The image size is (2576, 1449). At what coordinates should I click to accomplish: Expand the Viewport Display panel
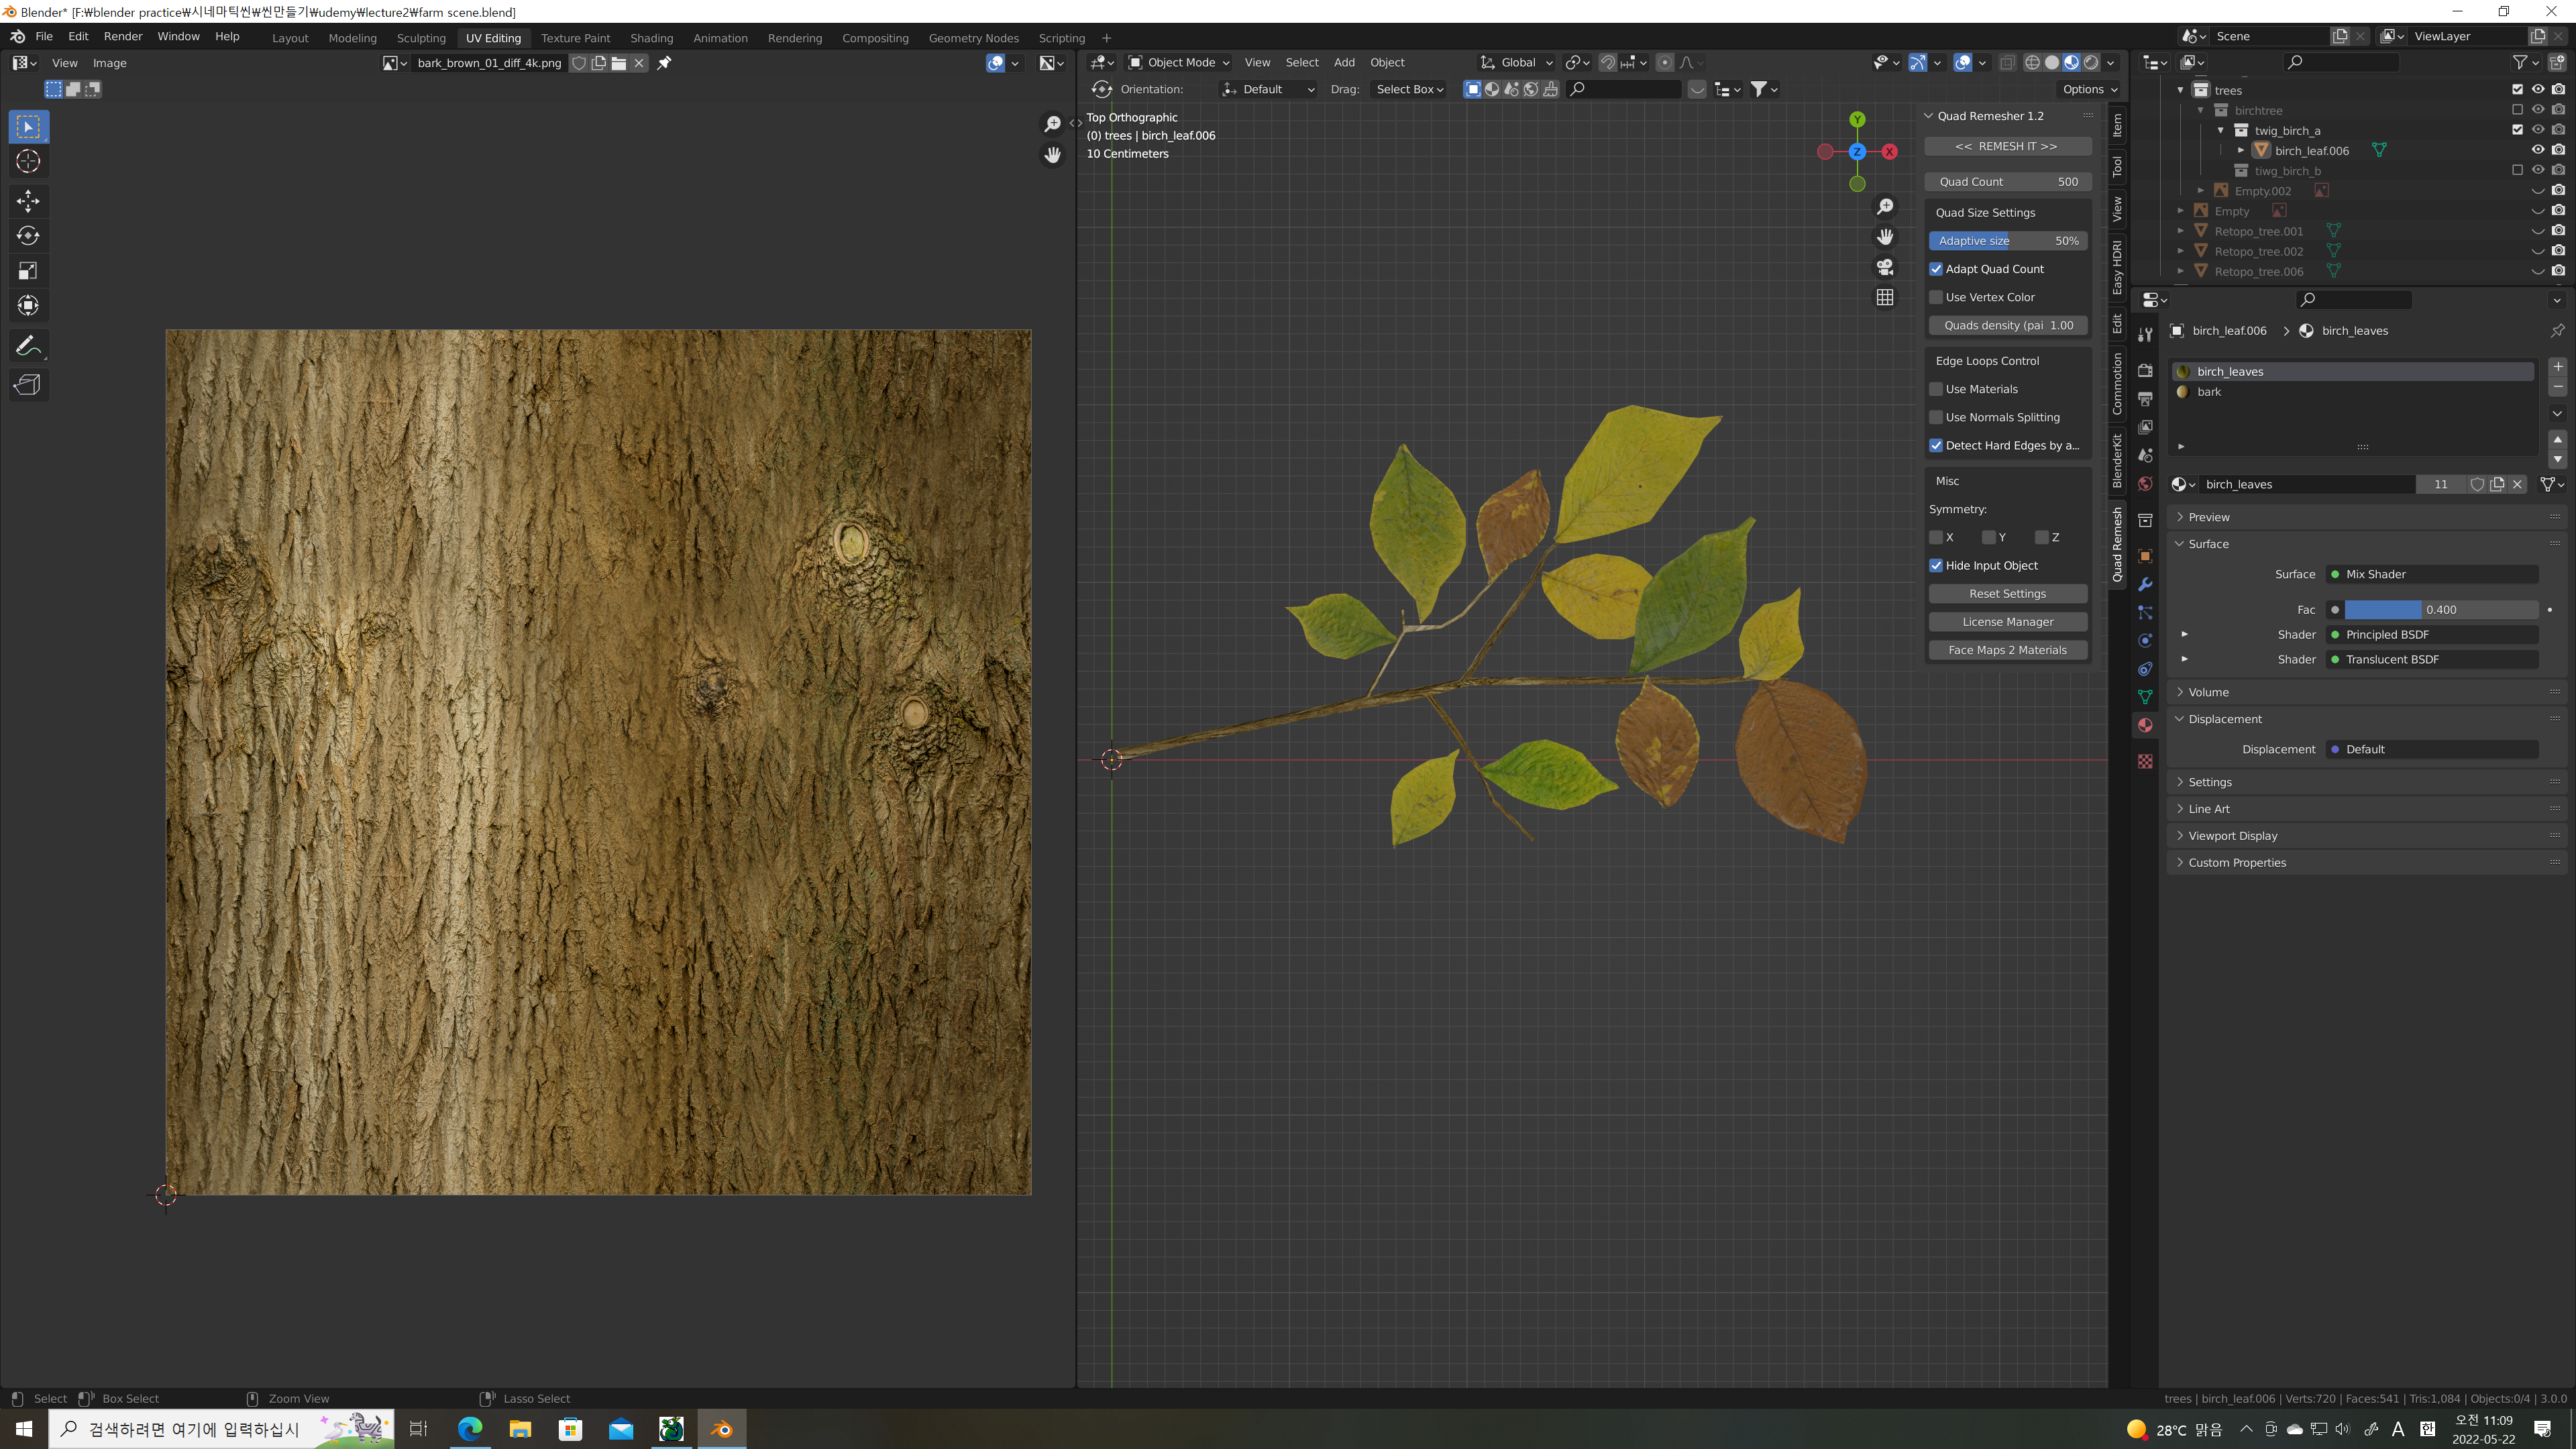[2232, 836]
